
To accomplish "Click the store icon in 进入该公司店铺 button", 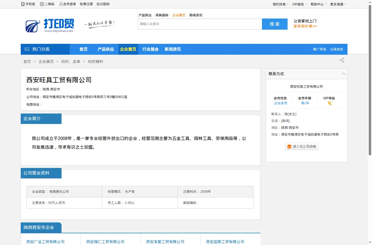I will click(289, 146).
